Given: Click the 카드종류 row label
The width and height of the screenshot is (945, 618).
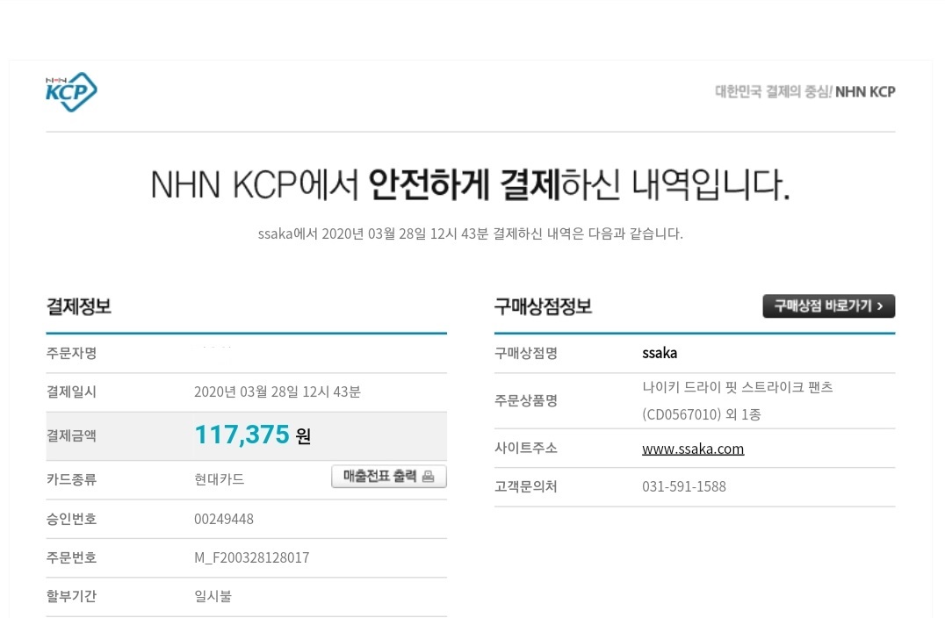Looking at the screenshot, I should click(x=72, y=479).
